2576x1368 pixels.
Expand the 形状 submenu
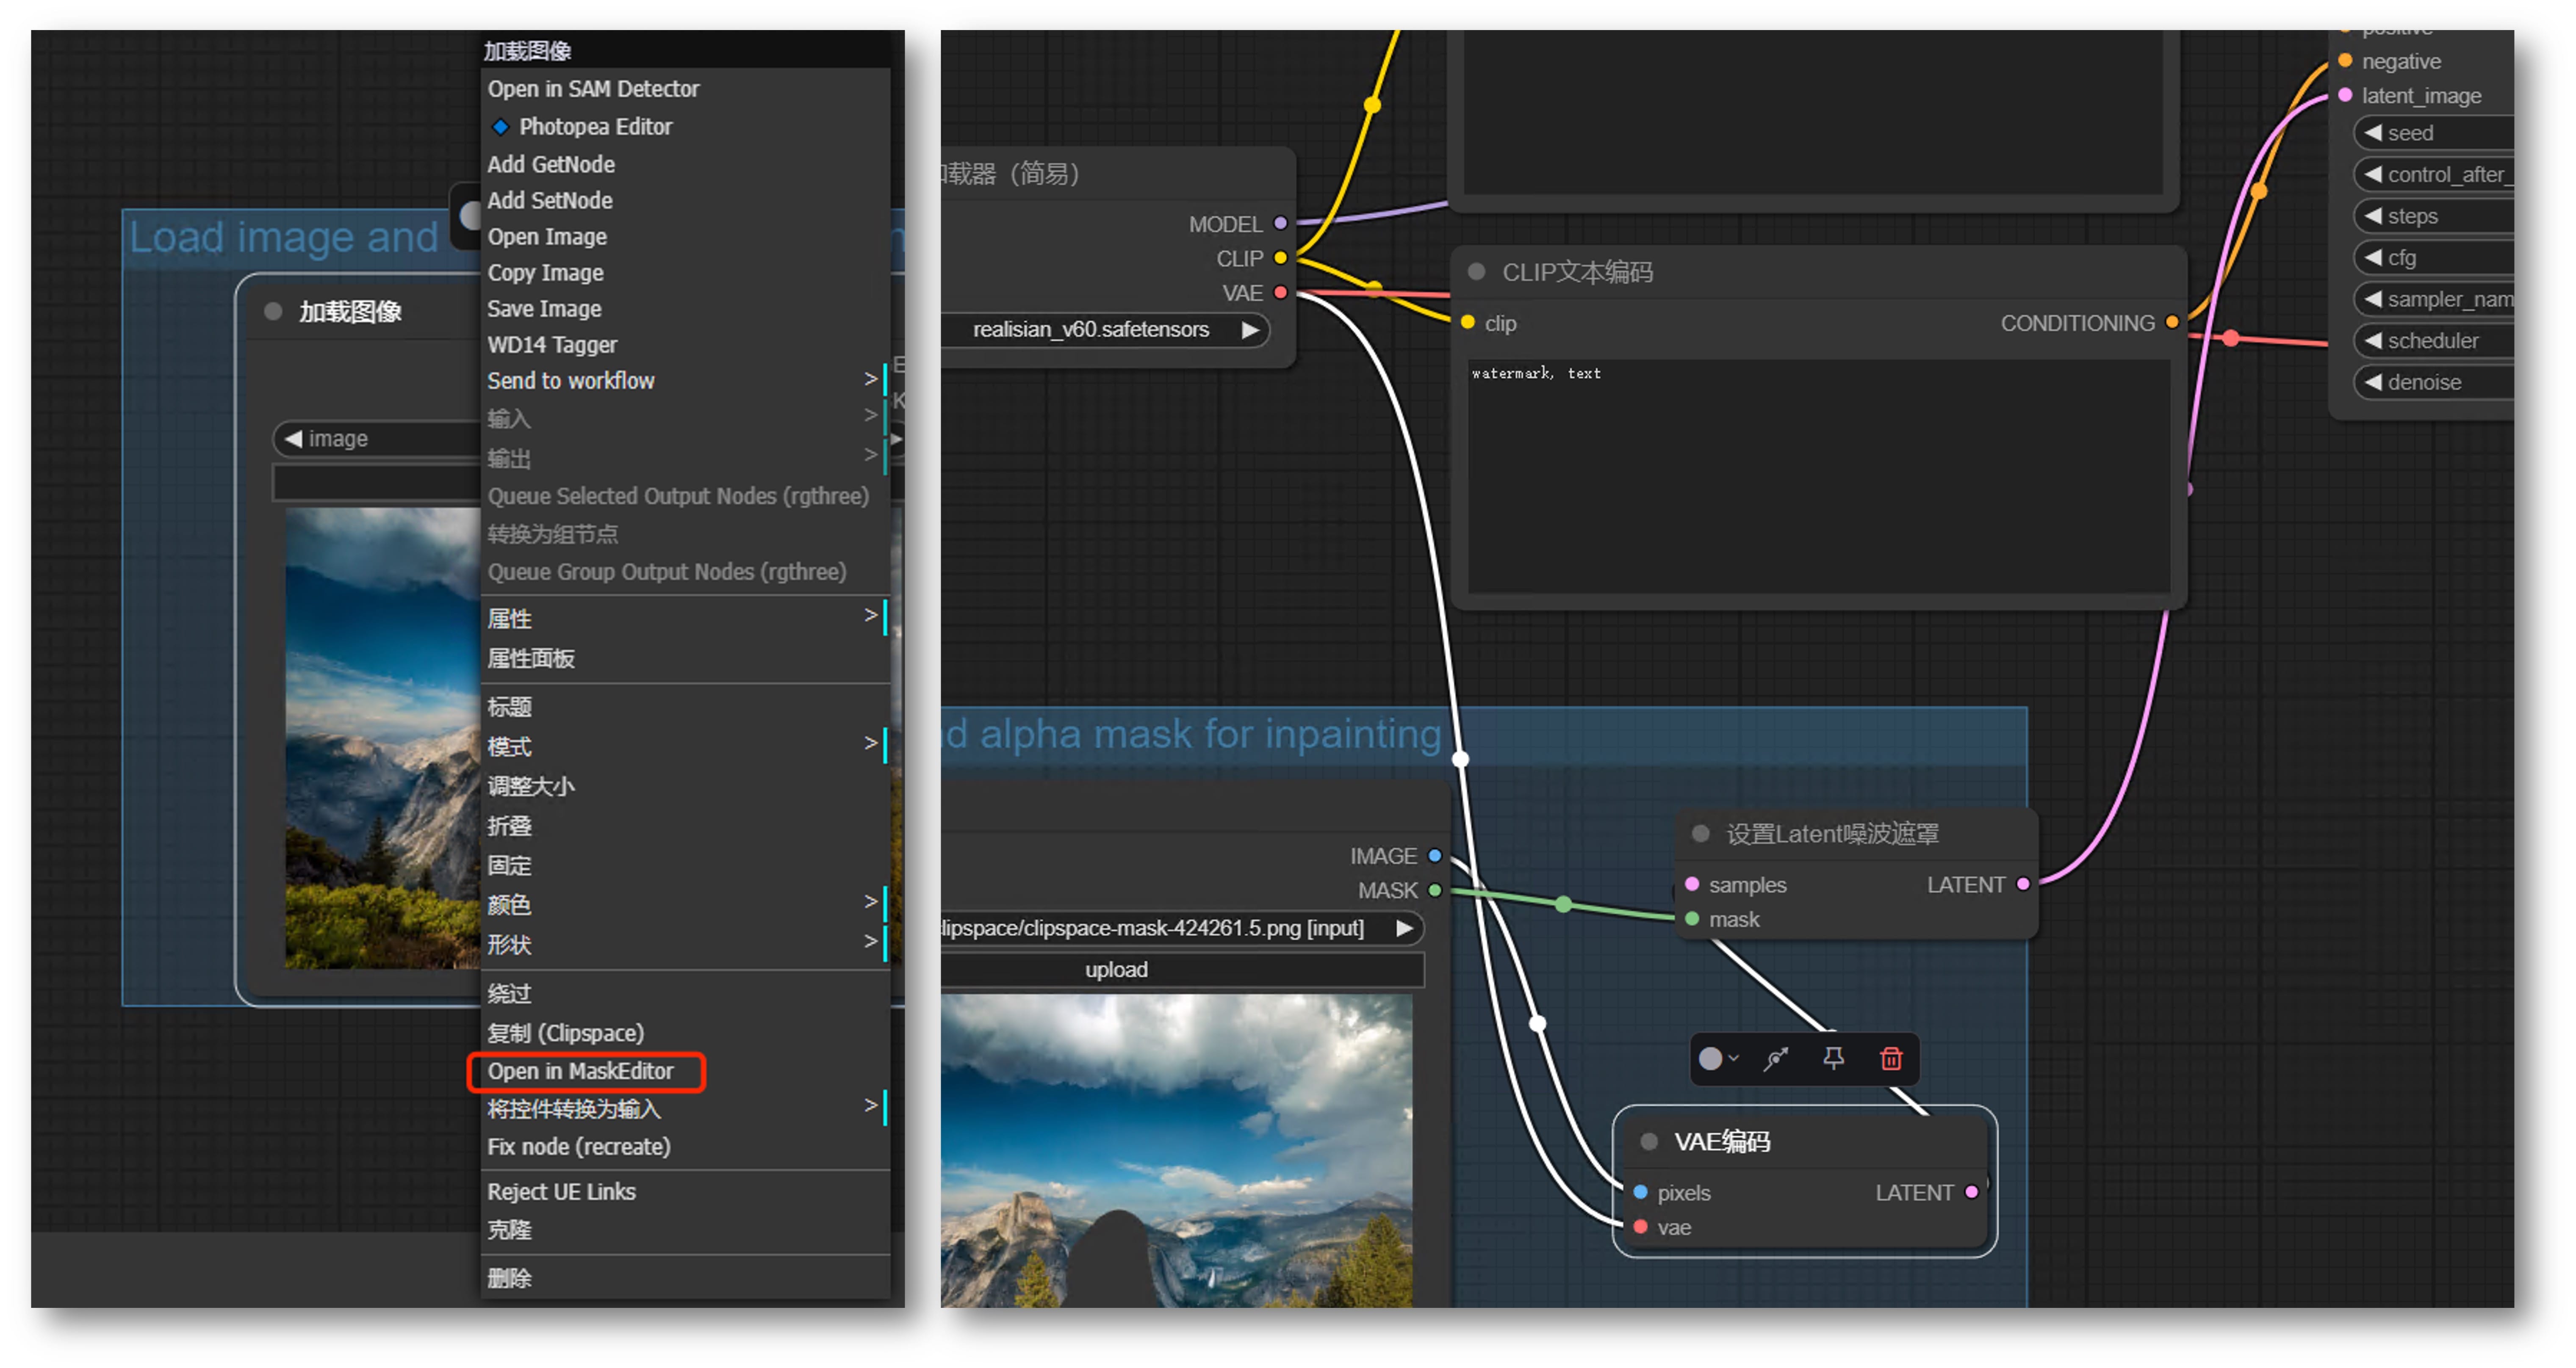685,944
